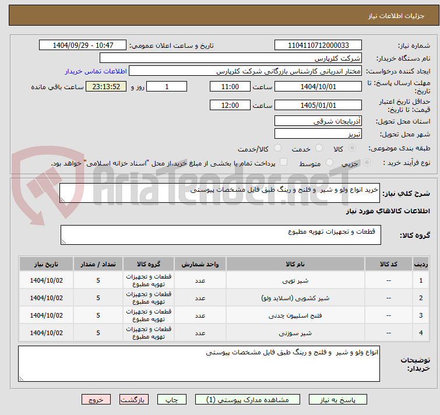The height and width of the screenshot is (415, 440).
Task: Click the چاپ print button
Action: coord(172,400)
